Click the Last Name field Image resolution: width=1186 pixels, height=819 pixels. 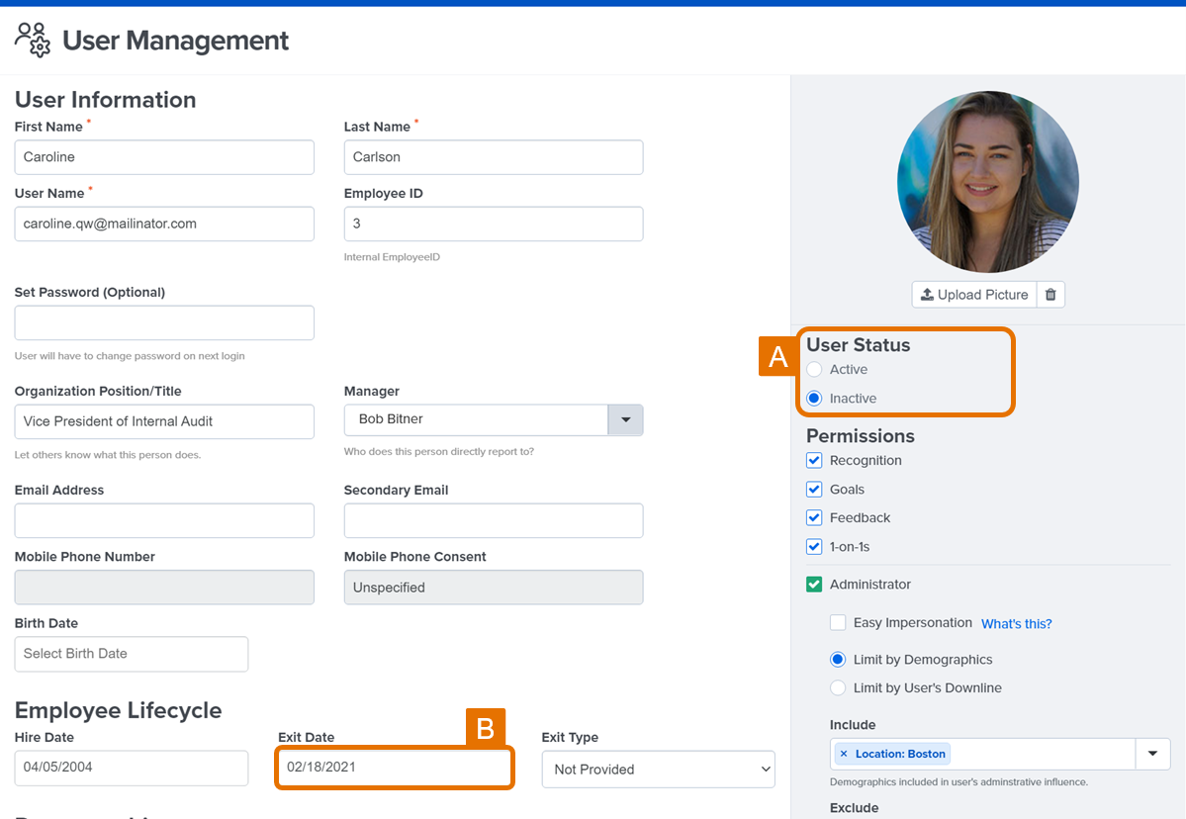pos(494,157)
